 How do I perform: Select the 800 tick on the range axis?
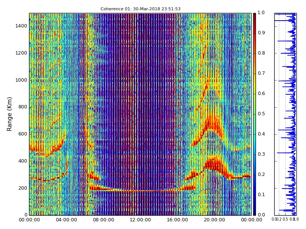pos(23,107)
